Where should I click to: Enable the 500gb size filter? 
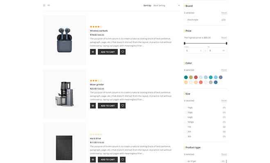click(185, 122)
